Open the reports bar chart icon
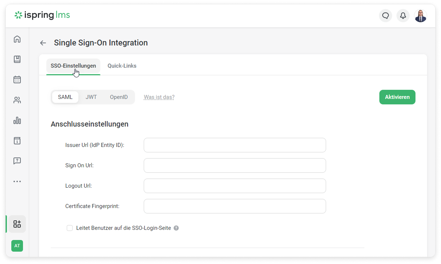441x264 pixels. click(17, 120)
